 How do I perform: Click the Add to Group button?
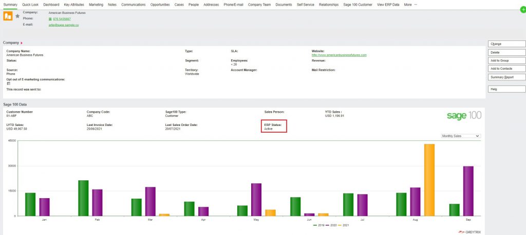(x=506, y=60)
